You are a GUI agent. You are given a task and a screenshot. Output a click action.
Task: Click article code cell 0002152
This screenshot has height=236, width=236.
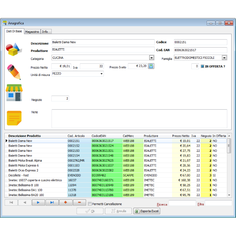[79, 146]
